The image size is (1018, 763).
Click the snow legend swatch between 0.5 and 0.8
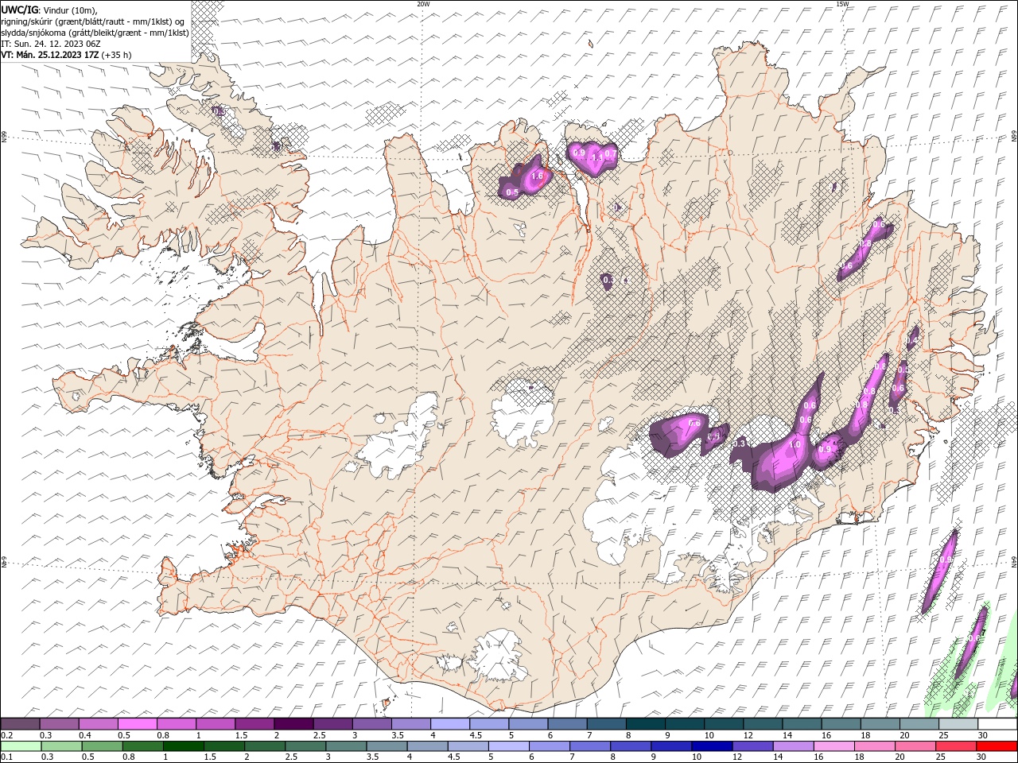pos(138,723)
